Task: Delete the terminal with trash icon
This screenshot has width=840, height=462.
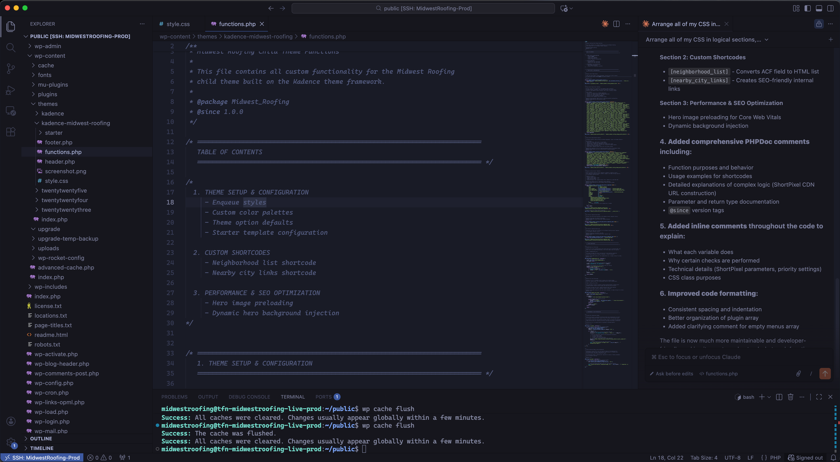Action: point(790,397)
